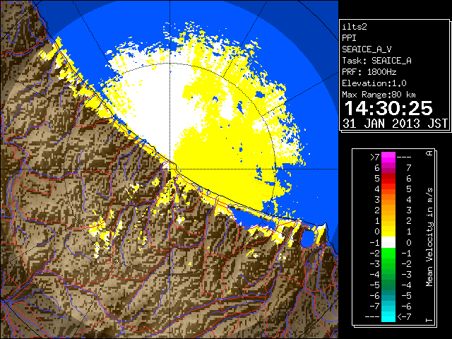Click the radar center point on coast

click(x=169, y=169)
